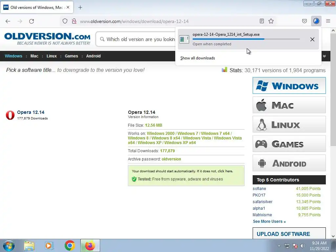This screenshot has width=336, height=252.
Task: Click See More Users link
Action: (269, 221)
